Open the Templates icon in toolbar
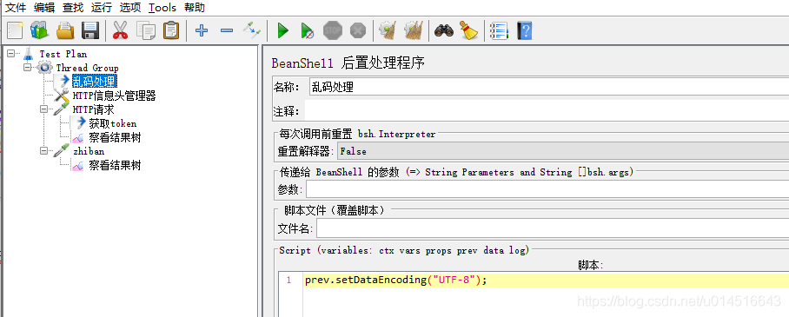The image size is (789, 317). click(x=39, y=30)
